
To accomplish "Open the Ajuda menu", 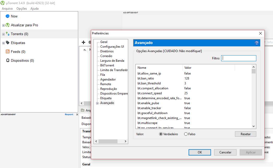I will click(34, 9).
